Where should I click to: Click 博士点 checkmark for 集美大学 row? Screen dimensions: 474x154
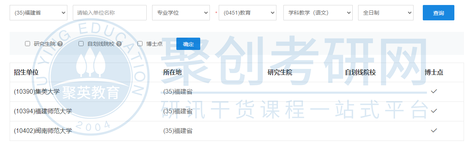(x=434, y=91)
